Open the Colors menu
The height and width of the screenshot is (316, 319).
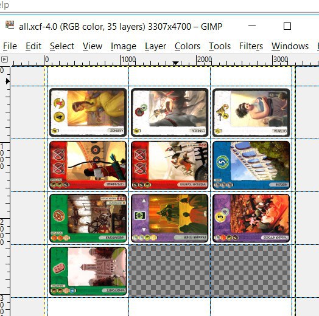188,46
